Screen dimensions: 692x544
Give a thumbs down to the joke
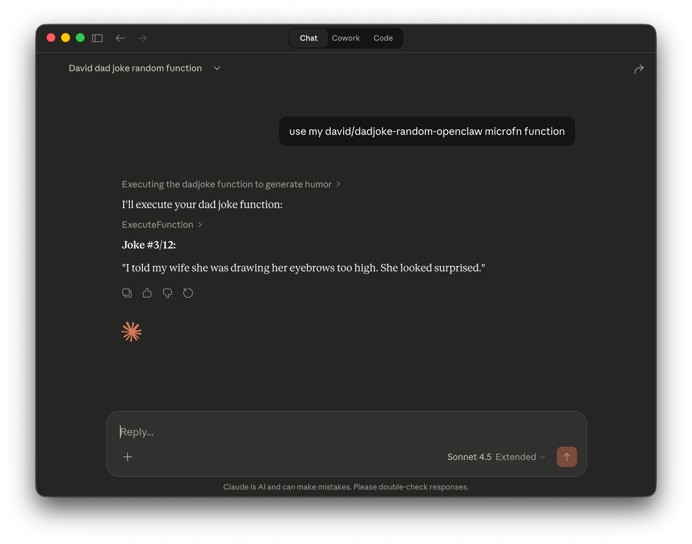[167, 293]
